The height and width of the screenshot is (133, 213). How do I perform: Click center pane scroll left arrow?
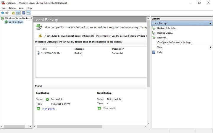click(35, 126)
